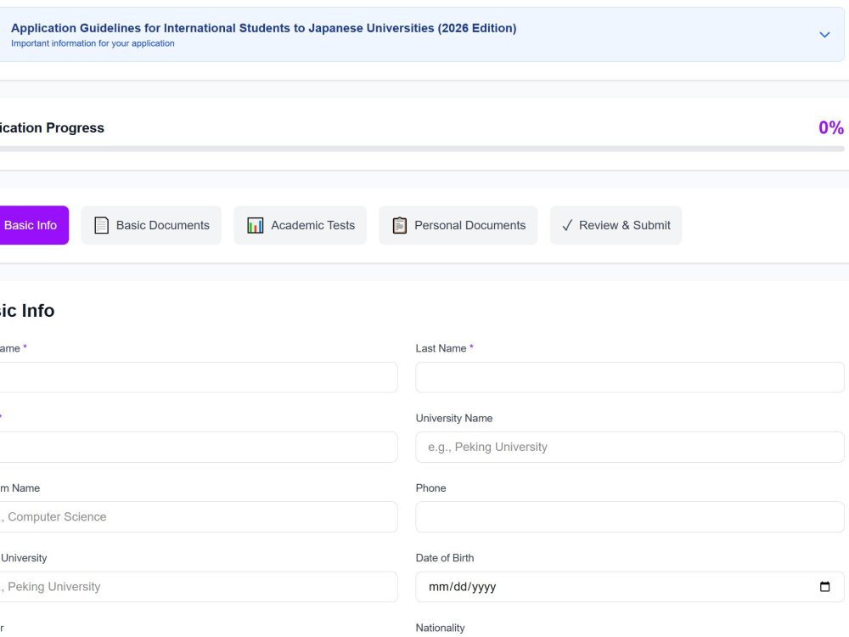Screen dimensions: 849x637
Task: Click the first name field left of Last Name
Action: [x=199, y=378]
